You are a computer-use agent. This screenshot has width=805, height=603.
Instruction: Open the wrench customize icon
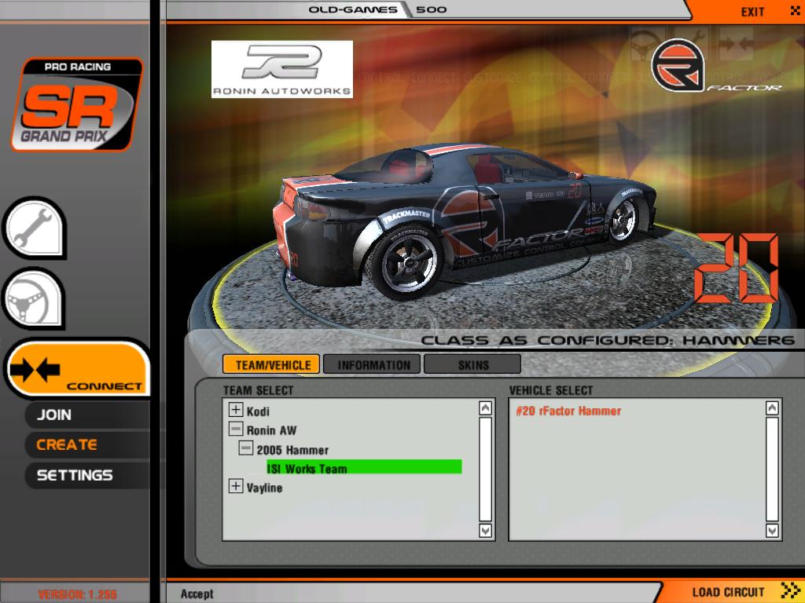pos(34,228)
